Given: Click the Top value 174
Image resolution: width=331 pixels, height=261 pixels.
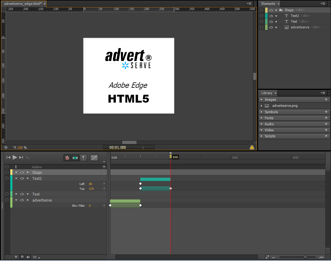Looking at the screenshot, I should pos(91,189).
